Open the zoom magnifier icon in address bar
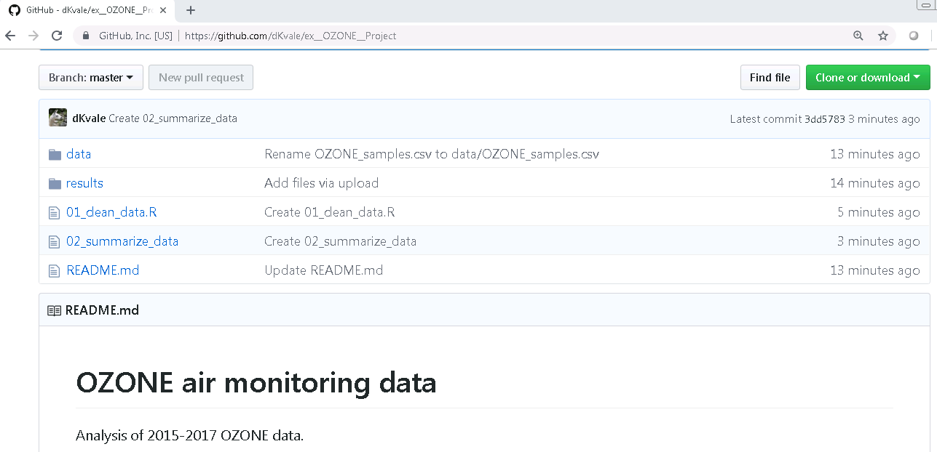The image size is (937, 452). tap(858, 36)
